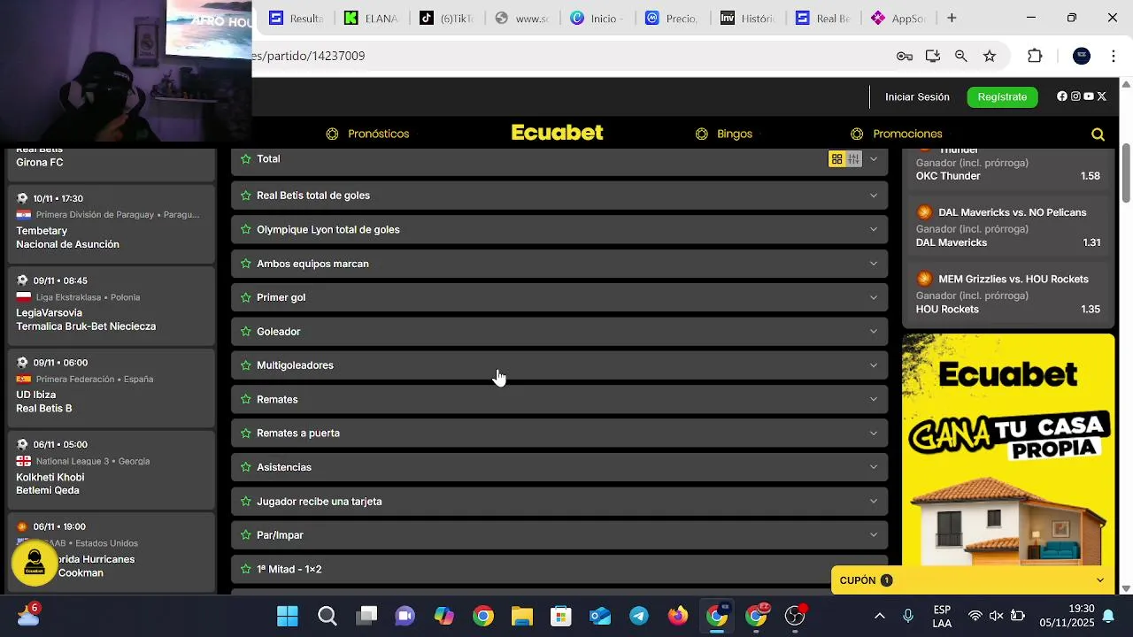The width and height of the screenshot is (1133, 637).
Task: Show hidden system tray icons
Action: click(879, 616)
